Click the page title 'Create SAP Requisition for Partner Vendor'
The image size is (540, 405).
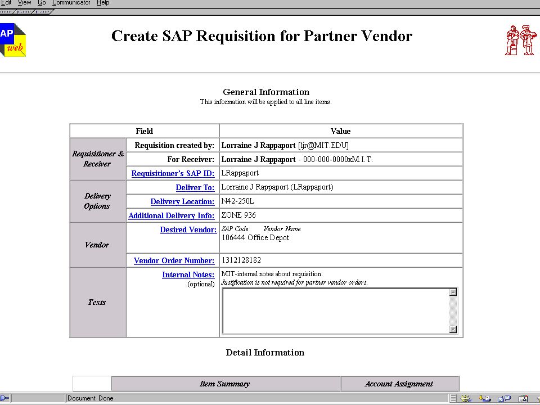click(262, 36)
